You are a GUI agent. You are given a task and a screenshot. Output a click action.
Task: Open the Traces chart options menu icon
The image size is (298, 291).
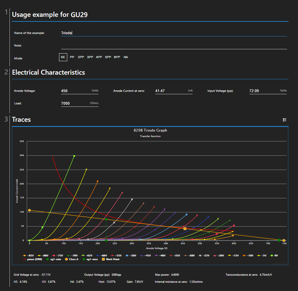click(x=284, y=120)
